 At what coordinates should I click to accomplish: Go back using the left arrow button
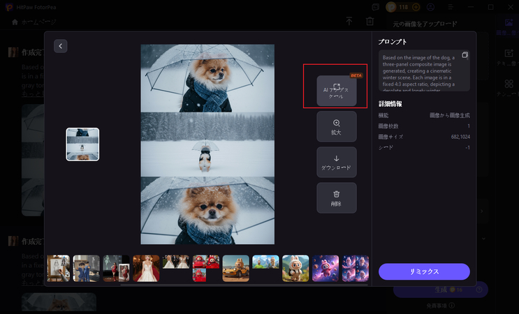[61, 46]
